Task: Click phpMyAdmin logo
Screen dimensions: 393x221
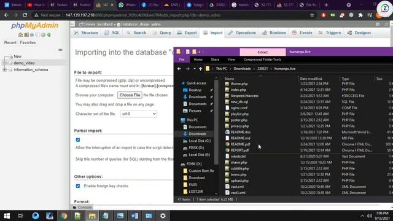Action: click(x=34, y=25)
